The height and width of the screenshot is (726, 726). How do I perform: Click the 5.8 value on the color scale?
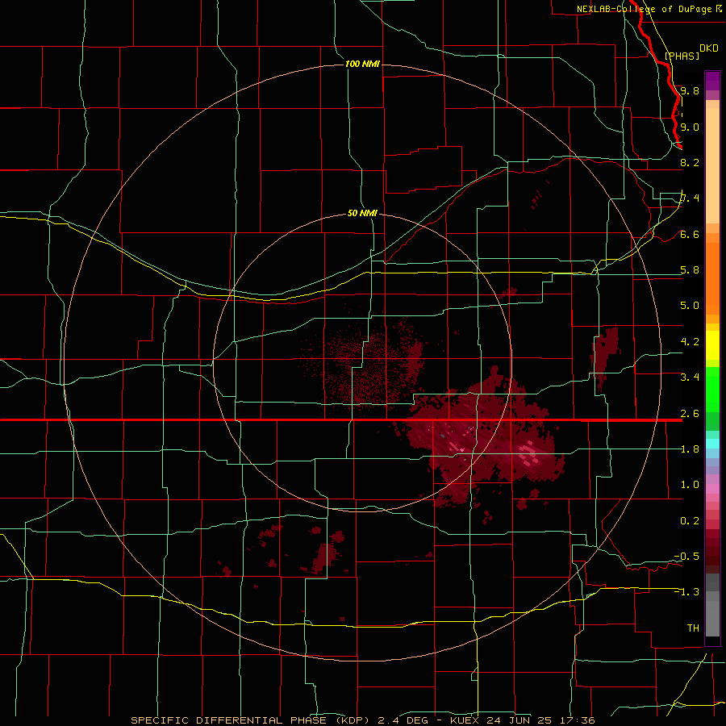coord(690,269)
